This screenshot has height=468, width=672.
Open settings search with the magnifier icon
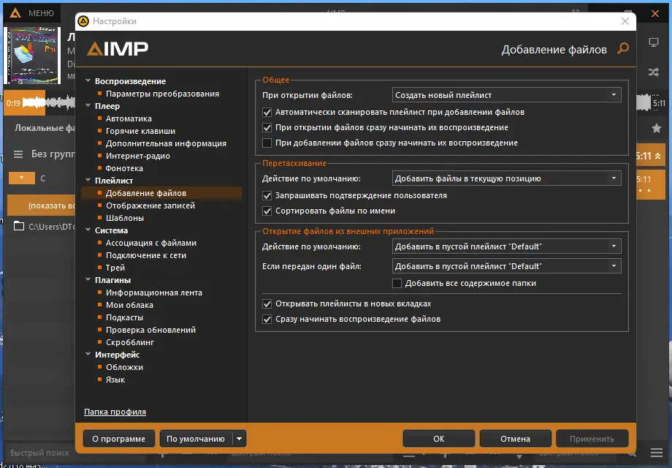coord(622,49)
